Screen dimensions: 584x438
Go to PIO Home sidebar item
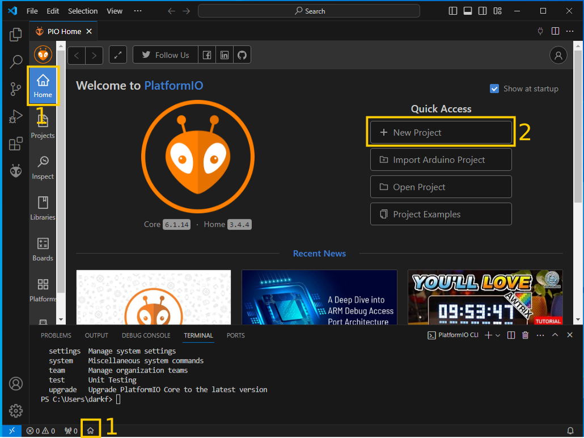43,86
